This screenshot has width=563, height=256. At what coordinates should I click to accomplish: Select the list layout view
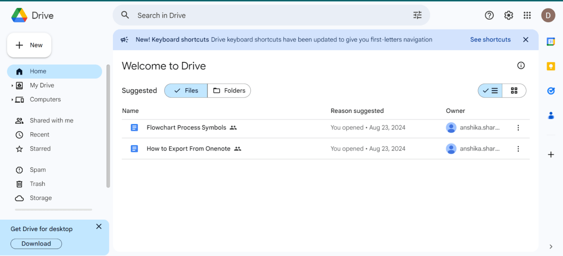click(x=490, y=91)
